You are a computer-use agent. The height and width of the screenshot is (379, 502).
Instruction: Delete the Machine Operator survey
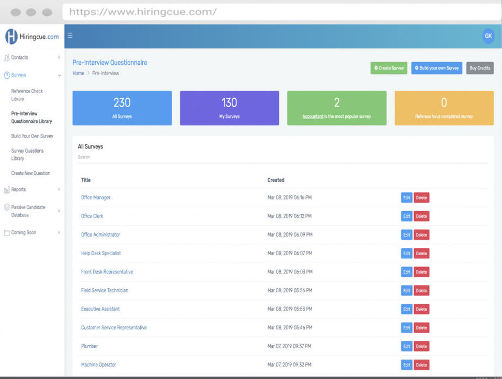[x=421, y=364]
